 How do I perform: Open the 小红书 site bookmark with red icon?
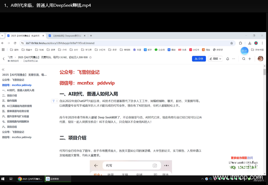coord(194,50)
